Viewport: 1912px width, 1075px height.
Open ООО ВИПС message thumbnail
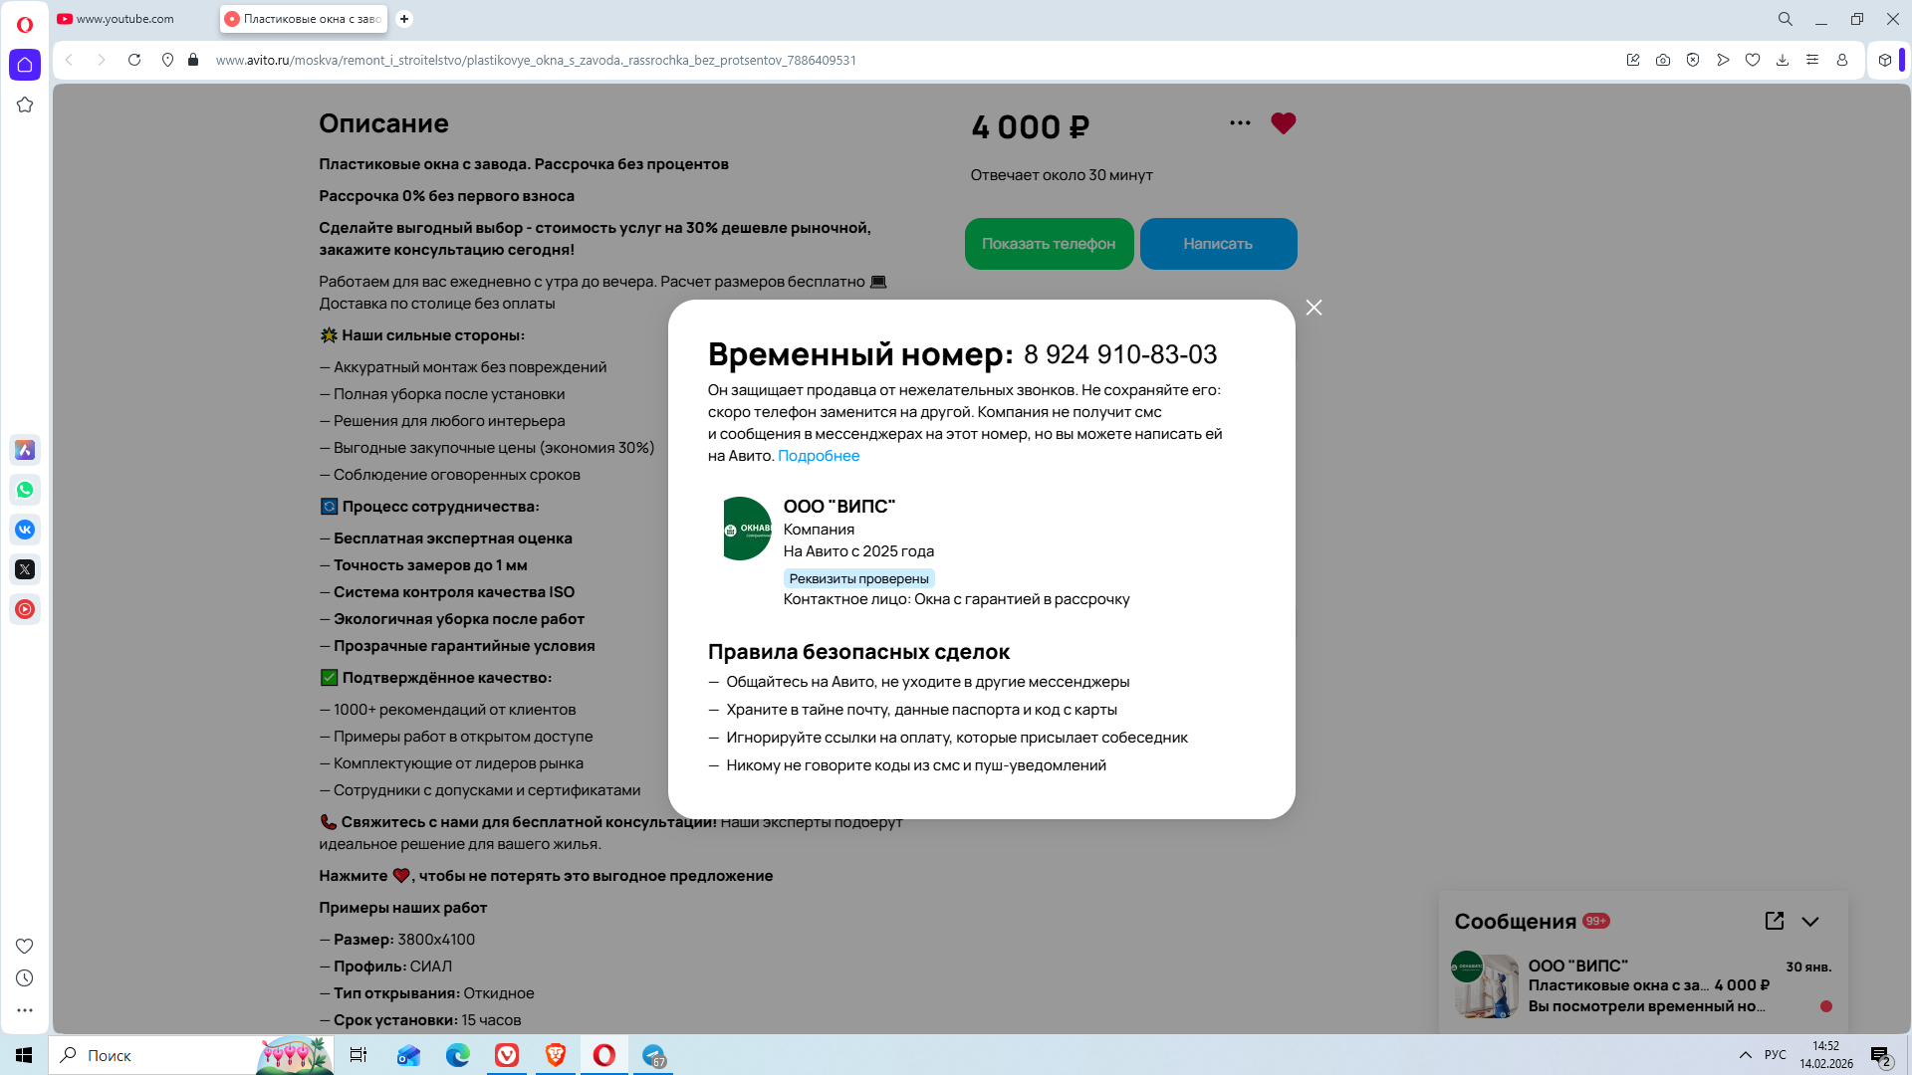pyautogui.click(x=1484, y=985)
